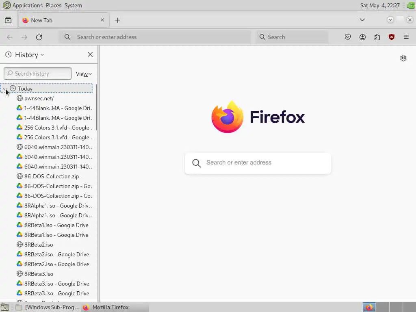Go forward with the right arrow button

(24, 37)
